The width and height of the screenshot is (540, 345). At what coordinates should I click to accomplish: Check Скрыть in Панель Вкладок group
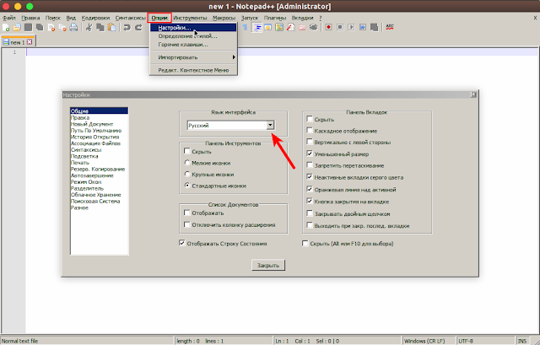(x=310, y=119)
